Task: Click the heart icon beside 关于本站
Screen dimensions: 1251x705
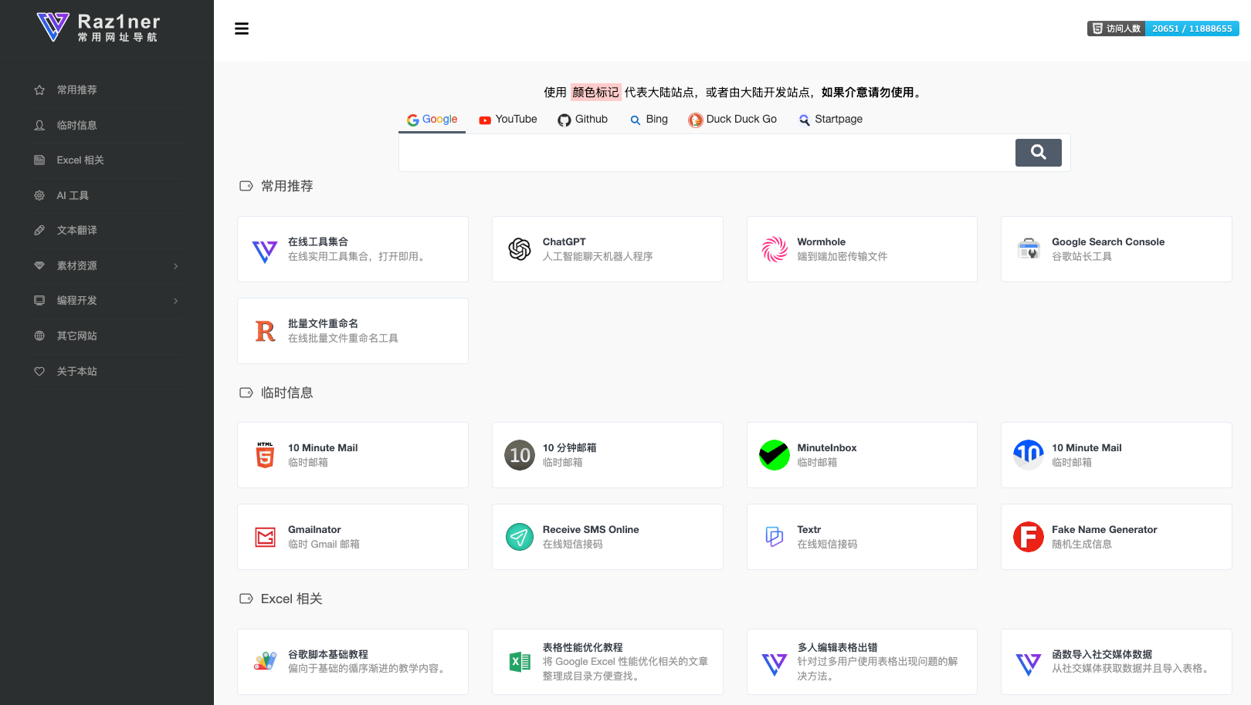Action: click(39, 372)
